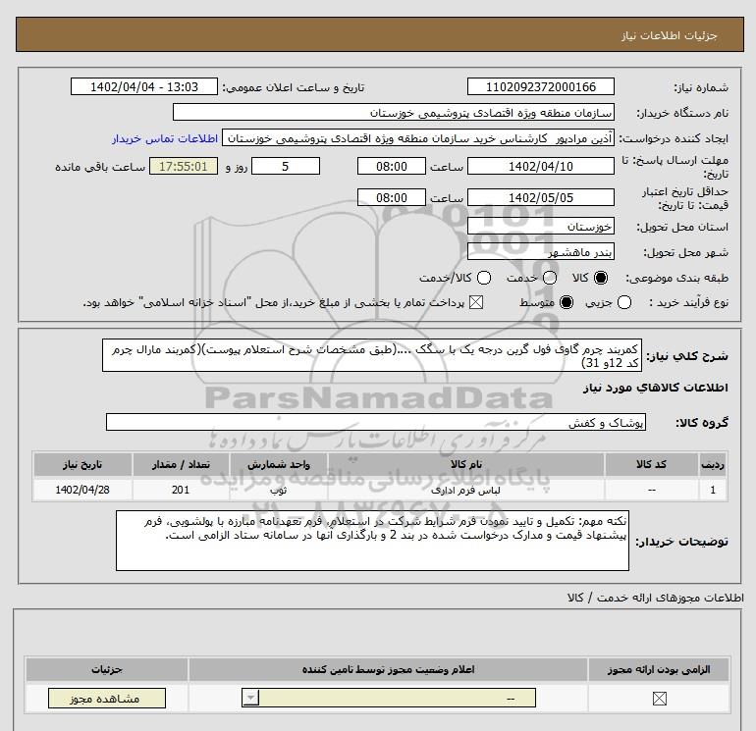Click quantity cell 201

point(181,490)
